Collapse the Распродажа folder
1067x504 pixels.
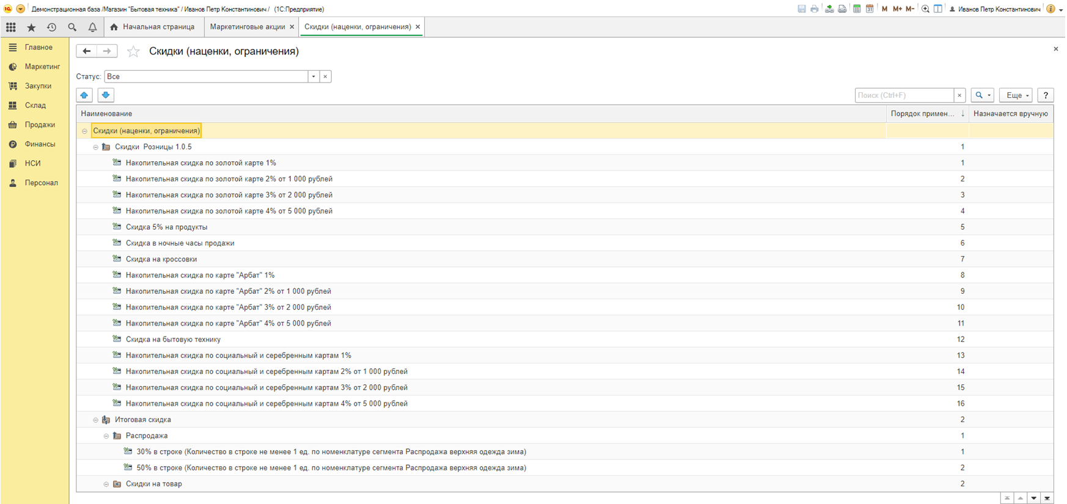click(x=106, y=436)
